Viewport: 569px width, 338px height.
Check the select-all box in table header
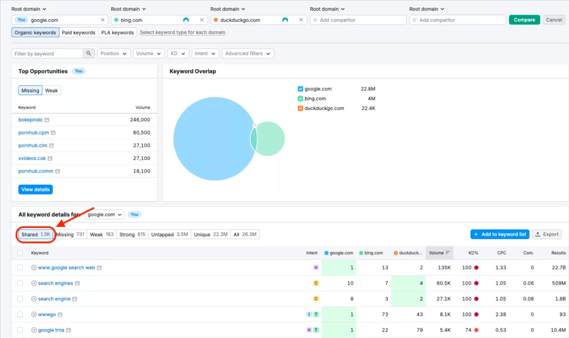coord(20,253)
